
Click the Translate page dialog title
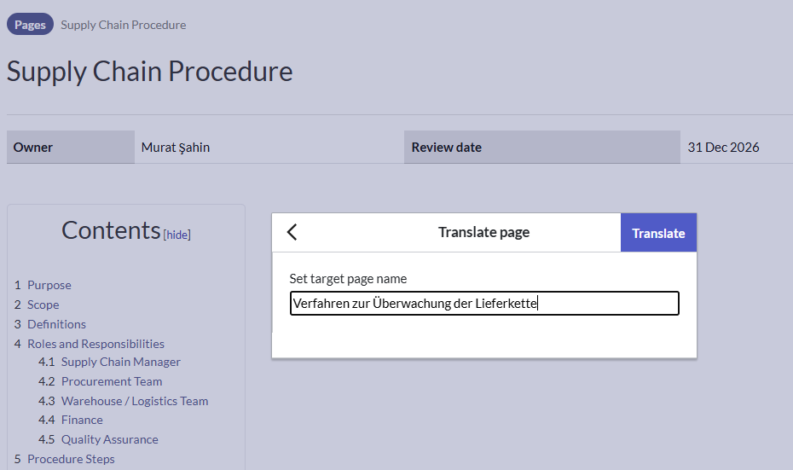point(483,232)
